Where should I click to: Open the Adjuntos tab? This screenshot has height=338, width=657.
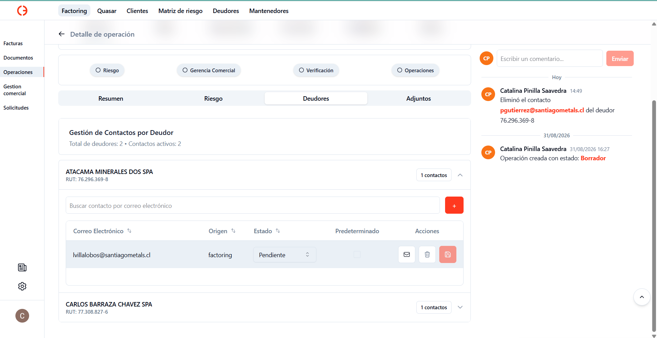[418, 98]
